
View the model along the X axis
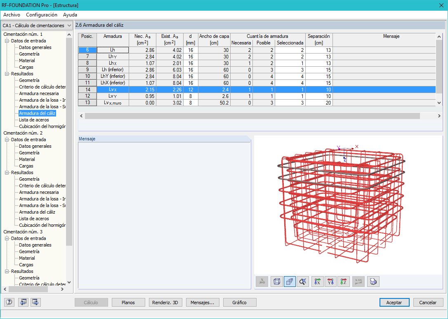pos(317,282)
